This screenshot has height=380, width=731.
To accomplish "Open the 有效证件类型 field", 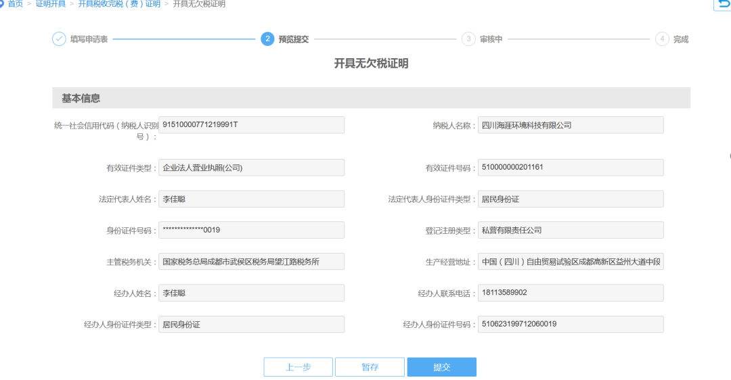I will point(251,168).
